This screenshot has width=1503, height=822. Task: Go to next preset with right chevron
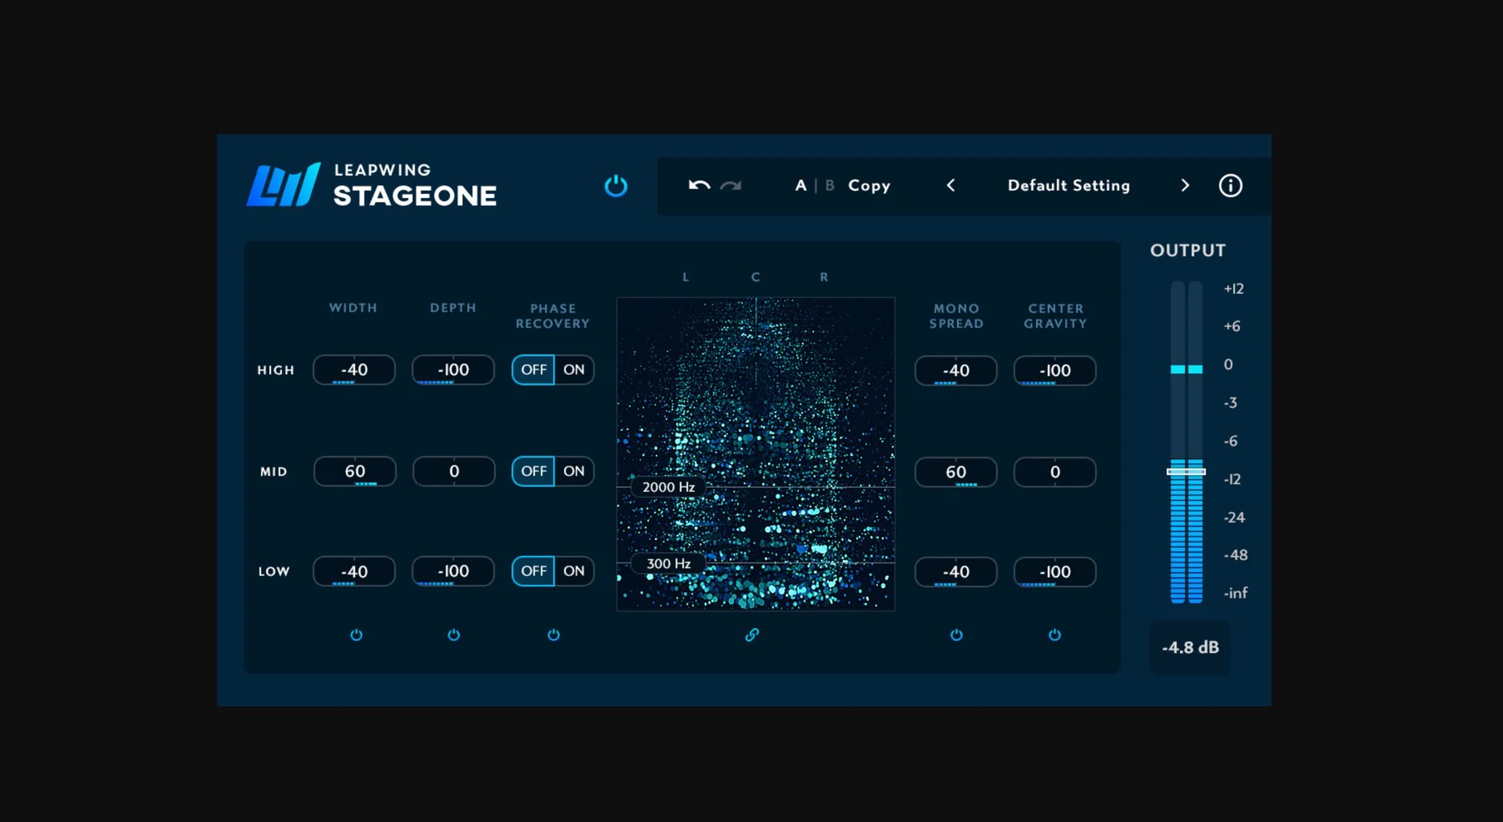[x=1185, y=186]
